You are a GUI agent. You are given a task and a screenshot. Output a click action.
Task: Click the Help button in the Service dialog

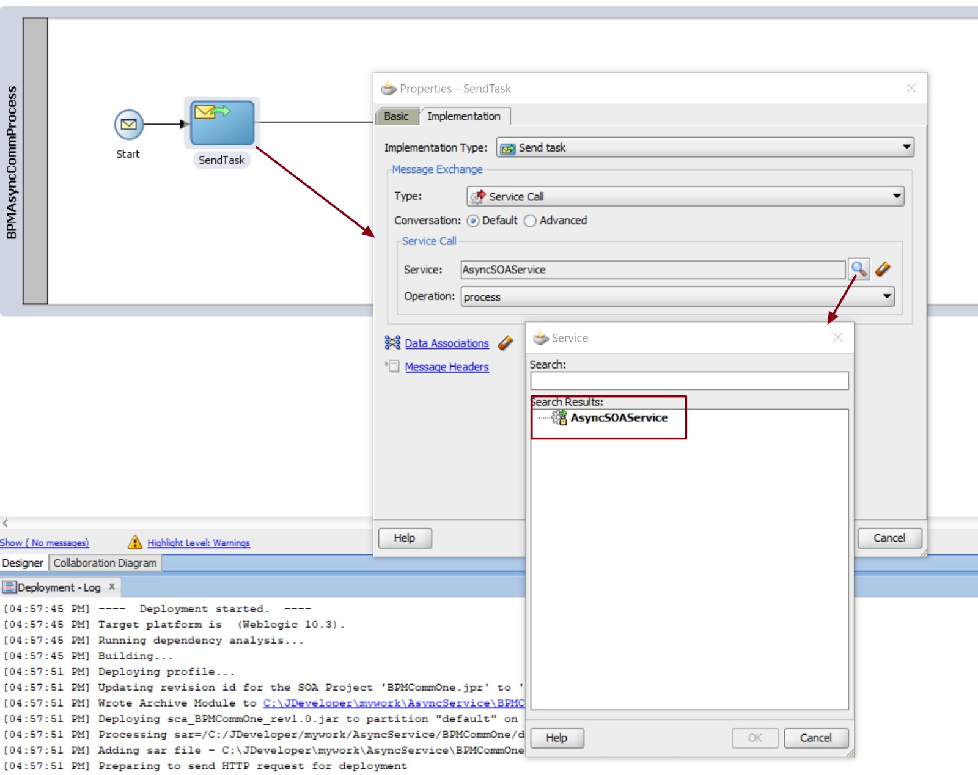[556, 738]
